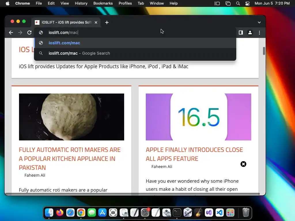Open System Settings with badge in Dock
Viewport: 295px width, 221px height.
(145, 213)
